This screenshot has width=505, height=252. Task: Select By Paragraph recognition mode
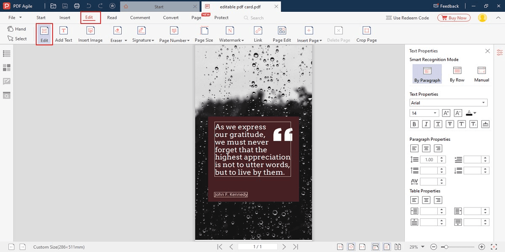427,74
